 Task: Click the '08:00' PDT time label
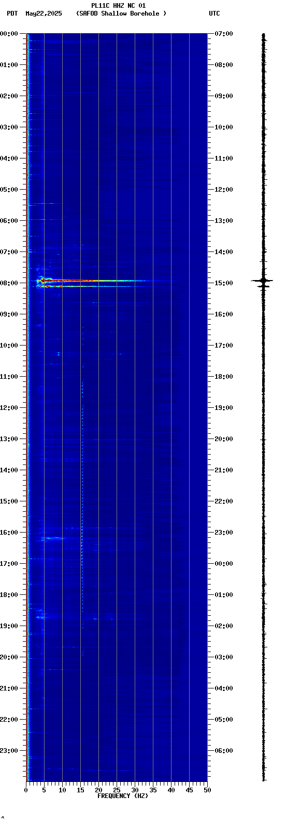click(x=9, y=283)
